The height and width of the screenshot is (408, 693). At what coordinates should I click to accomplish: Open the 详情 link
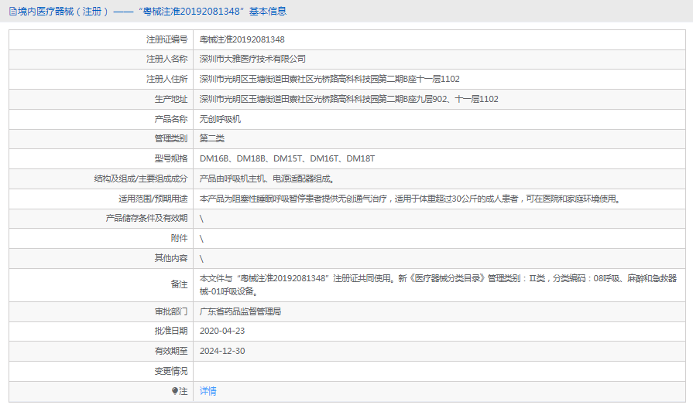pyautogui.click(x=208, y=391)
